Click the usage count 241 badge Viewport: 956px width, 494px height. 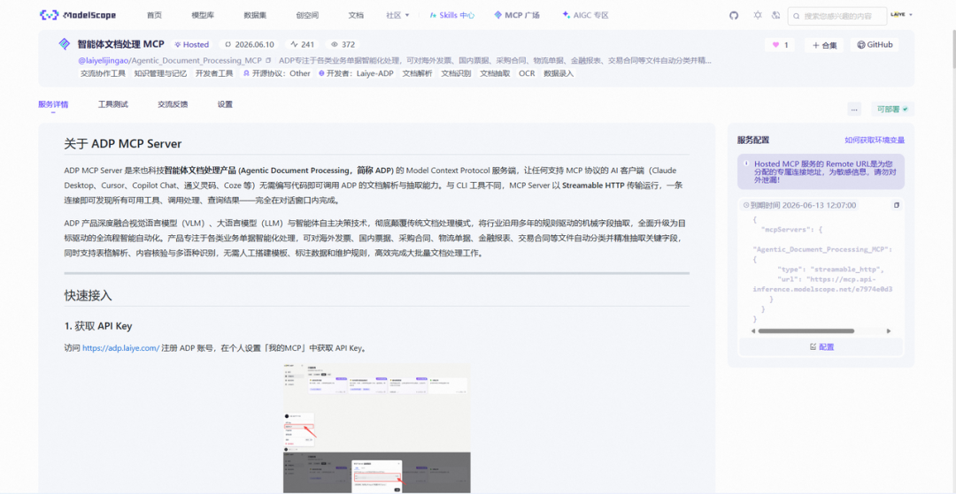303,44
